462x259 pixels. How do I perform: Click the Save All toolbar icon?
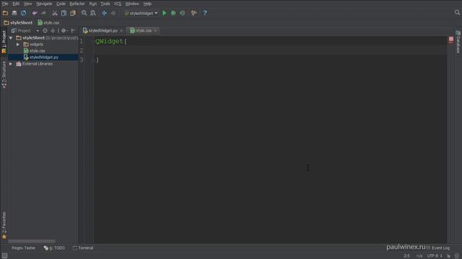coord(14,13)
